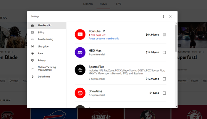
Task: Open the Membership settings section
Action: [x=47, y=25]
